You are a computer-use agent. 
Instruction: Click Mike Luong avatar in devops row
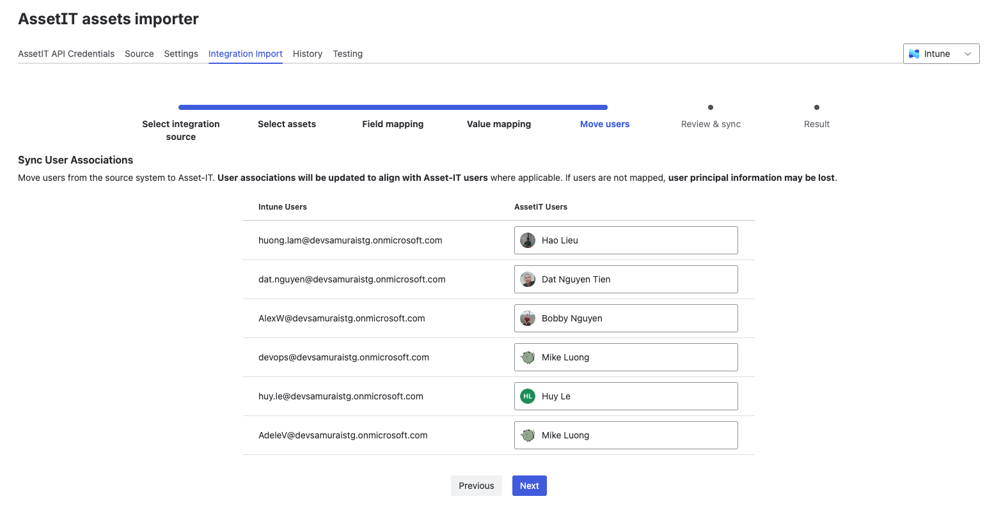[528, 357]
